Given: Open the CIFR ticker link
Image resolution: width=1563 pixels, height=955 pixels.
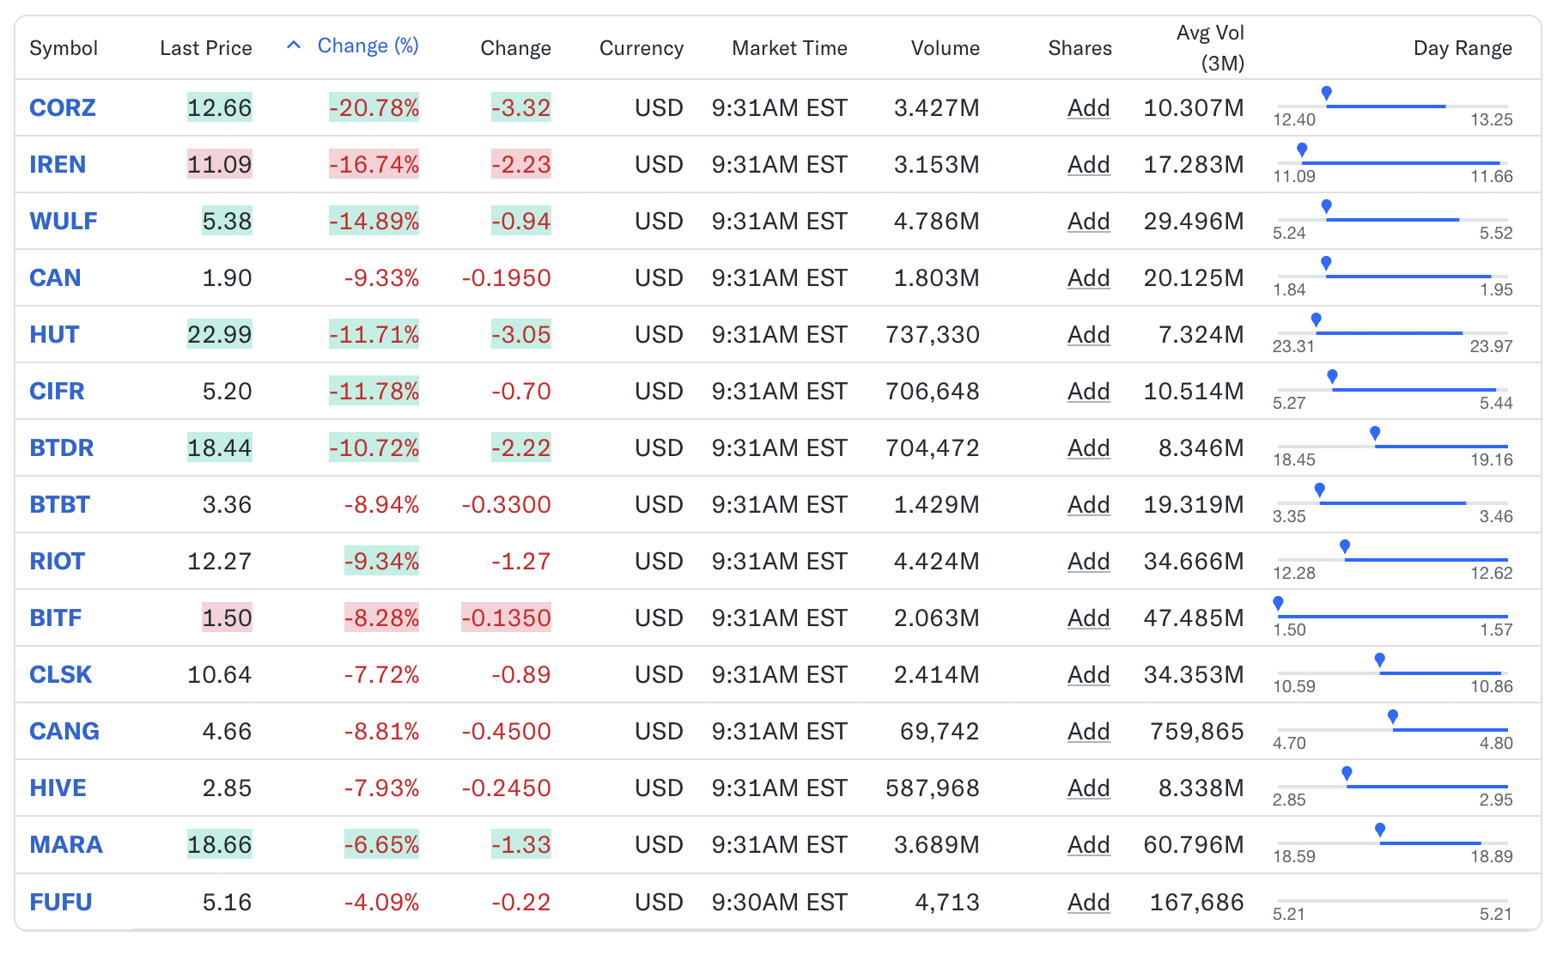Looking at the screenshot, I should pos(57,391).
